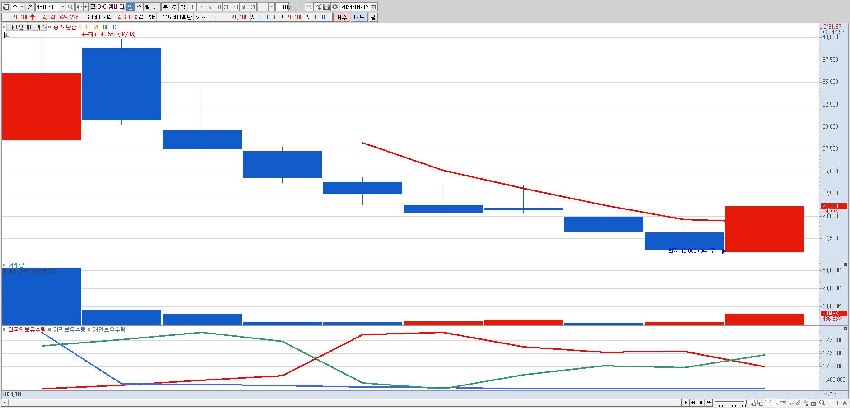
Task: Select the 틱 tick chart period
Action: (x=182, y=7)
